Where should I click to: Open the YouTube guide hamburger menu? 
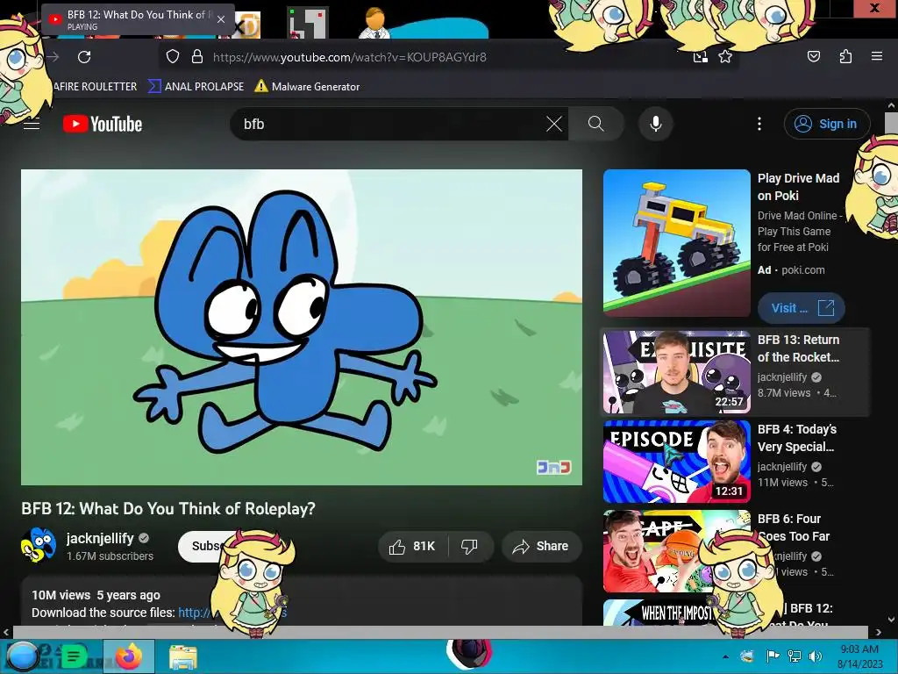click(x=32, y=124)
